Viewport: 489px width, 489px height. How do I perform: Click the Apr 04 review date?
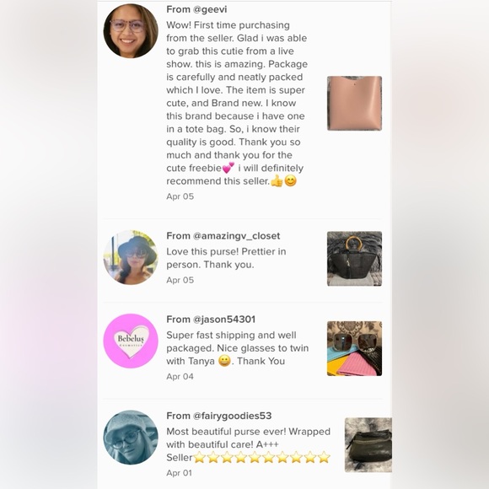tap(180, 376)
